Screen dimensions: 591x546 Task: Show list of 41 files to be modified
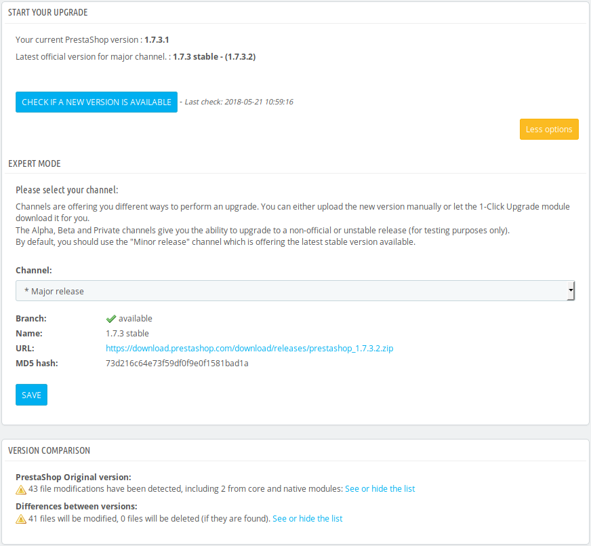(x=308, y=518)
